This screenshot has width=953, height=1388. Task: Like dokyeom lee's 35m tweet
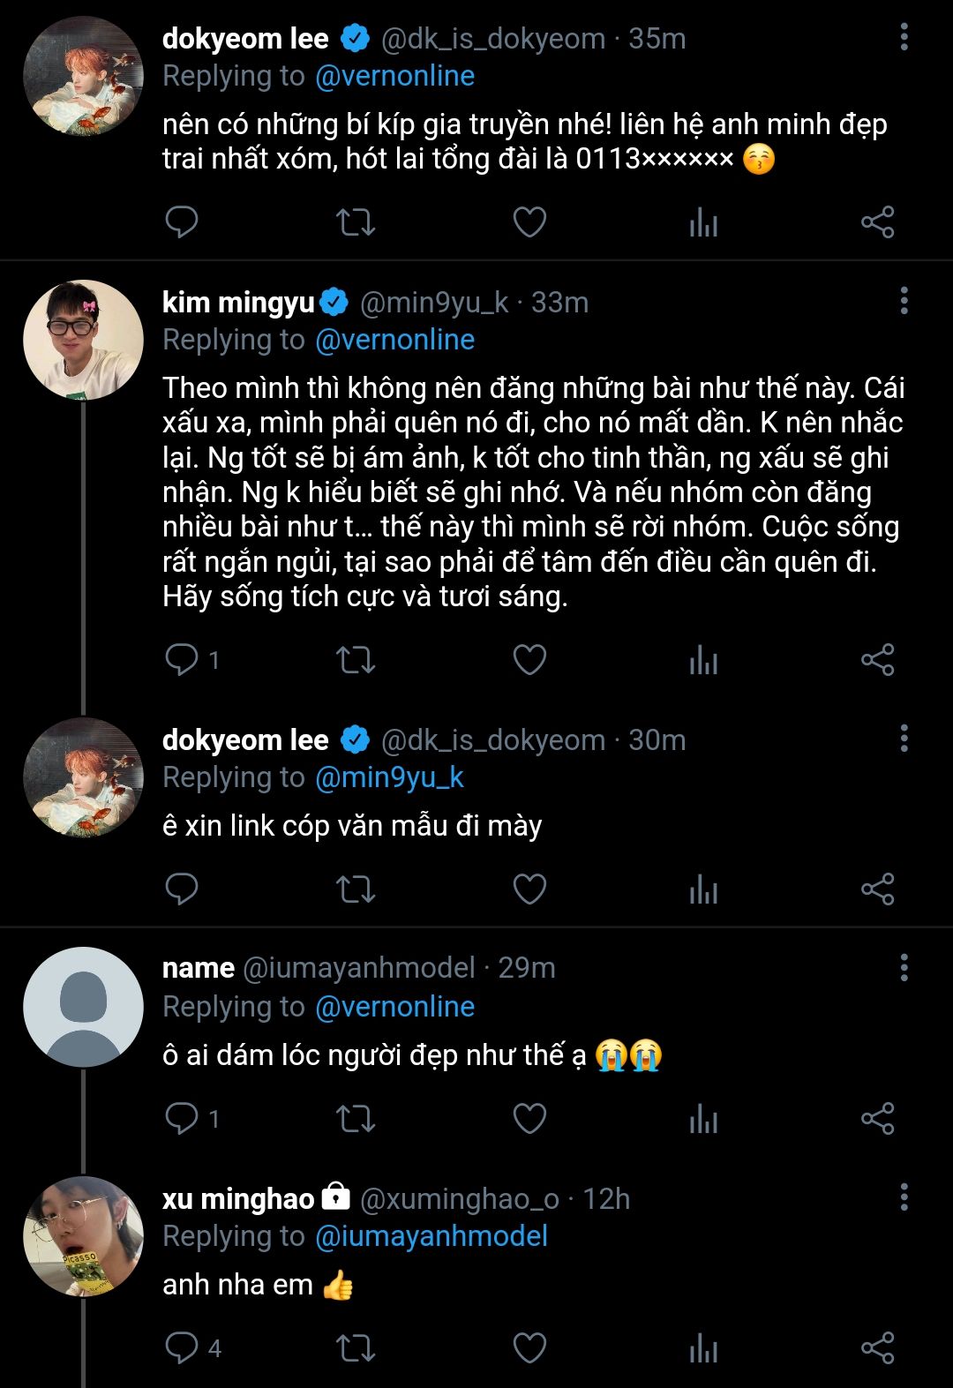(529, 222)
